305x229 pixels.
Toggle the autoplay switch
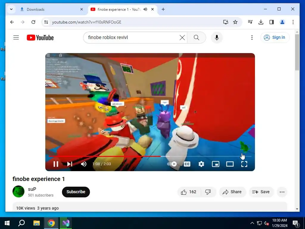(172, 164)
